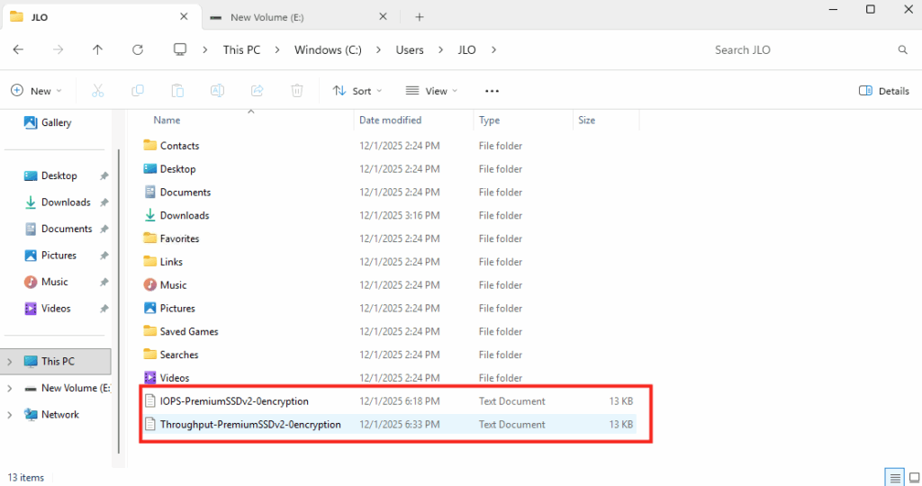This screenshot has height=486, width=922.
Task: Click the Rename icon in toolbar
Action: [217, 91]
